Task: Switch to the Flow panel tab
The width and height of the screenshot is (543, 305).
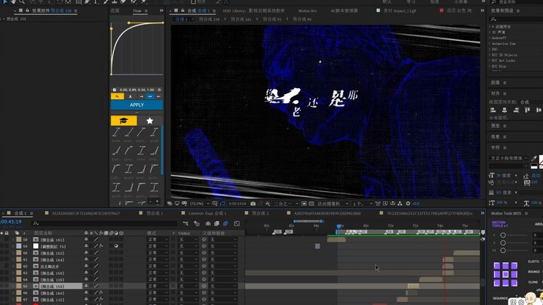Action: [137, 11]
